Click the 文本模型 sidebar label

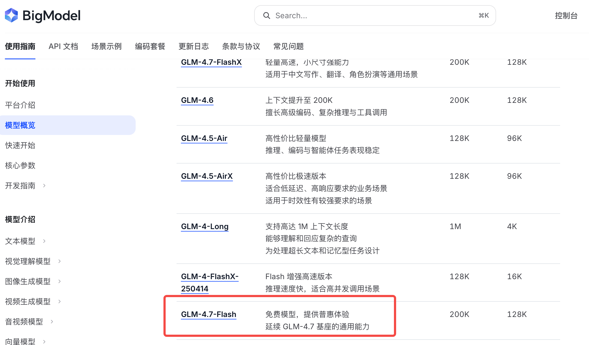20,241
